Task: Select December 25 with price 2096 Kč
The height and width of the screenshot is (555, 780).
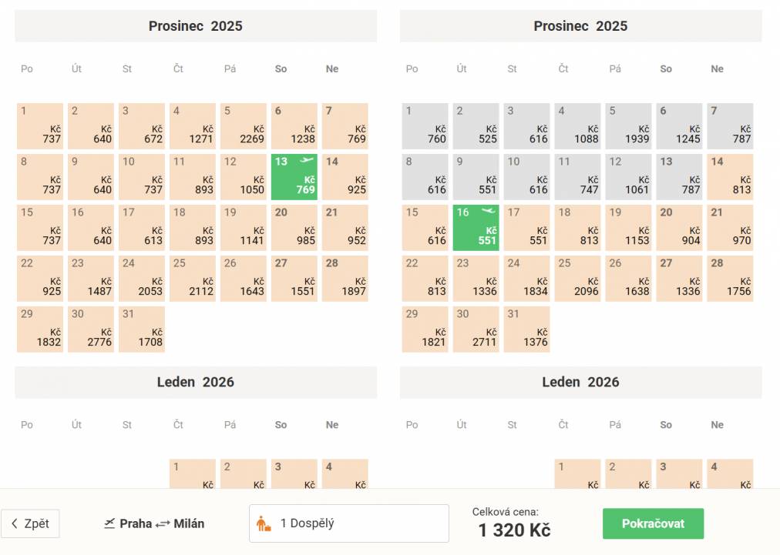Action: click(x=577, y=279)
